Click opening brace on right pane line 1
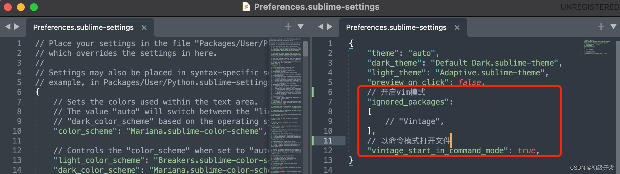The image size is (620, 174). point(351,43)
